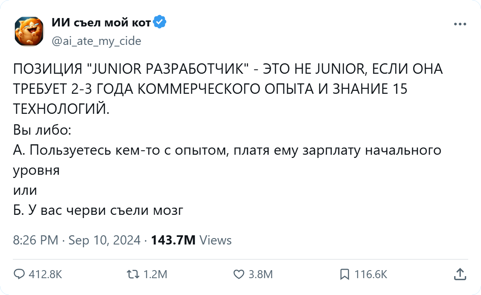Open the three-dot more options menu

[460, 24]
